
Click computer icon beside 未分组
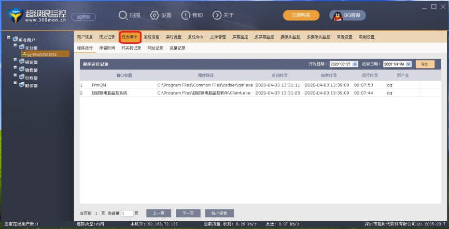tap(22, 47)
